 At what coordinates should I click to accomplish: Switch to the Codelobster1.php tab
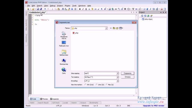click(x=37, y=13)
